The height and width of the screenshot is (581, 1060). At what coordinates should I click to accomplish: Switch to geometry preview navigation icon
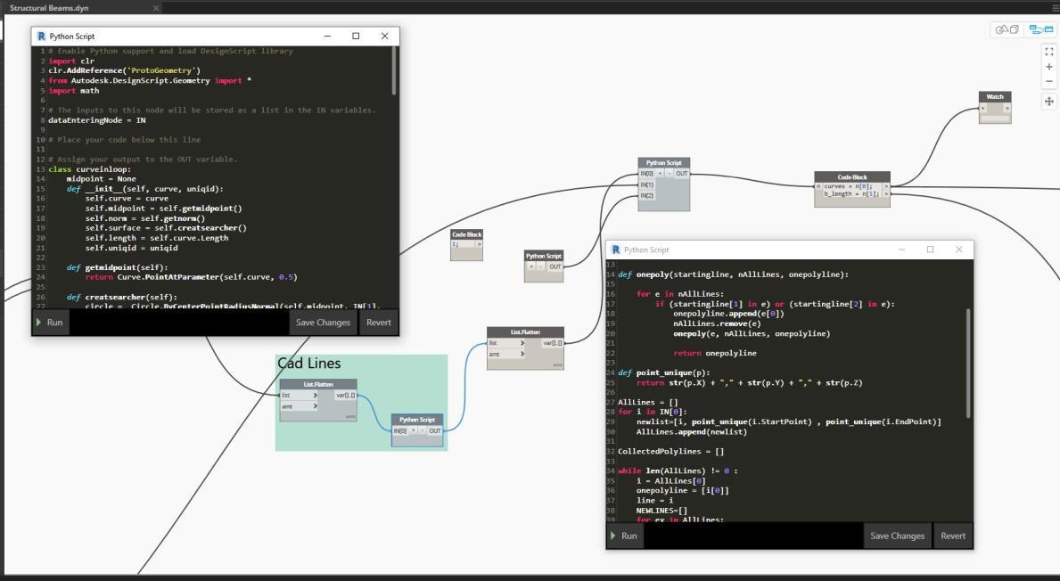pos(1007,29)
